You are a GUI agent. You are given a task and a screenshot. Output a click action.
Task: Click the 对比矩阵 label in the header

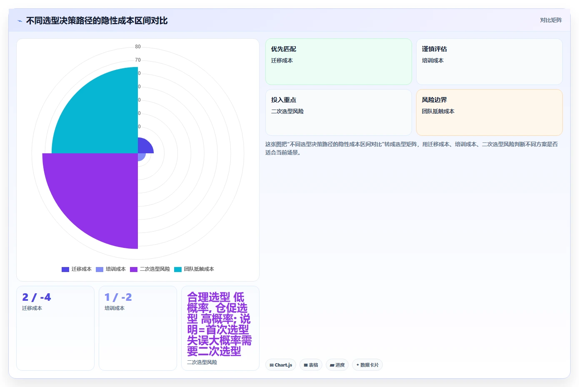(x=551, y=20)
